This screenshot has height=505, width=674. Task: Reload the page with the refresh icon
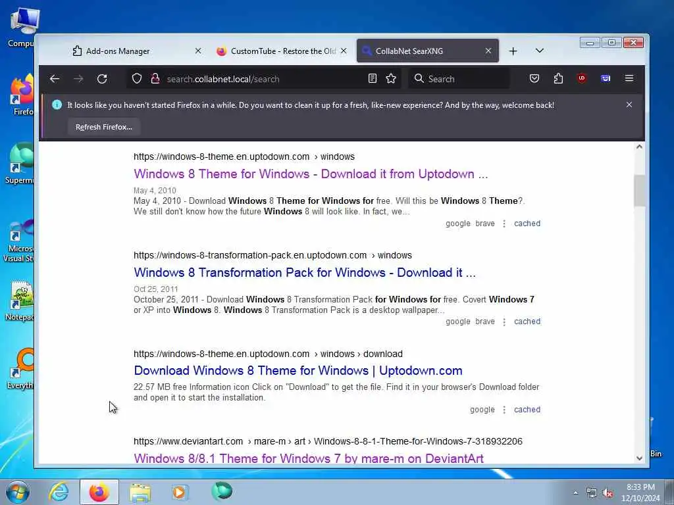[x=102, y=79]
